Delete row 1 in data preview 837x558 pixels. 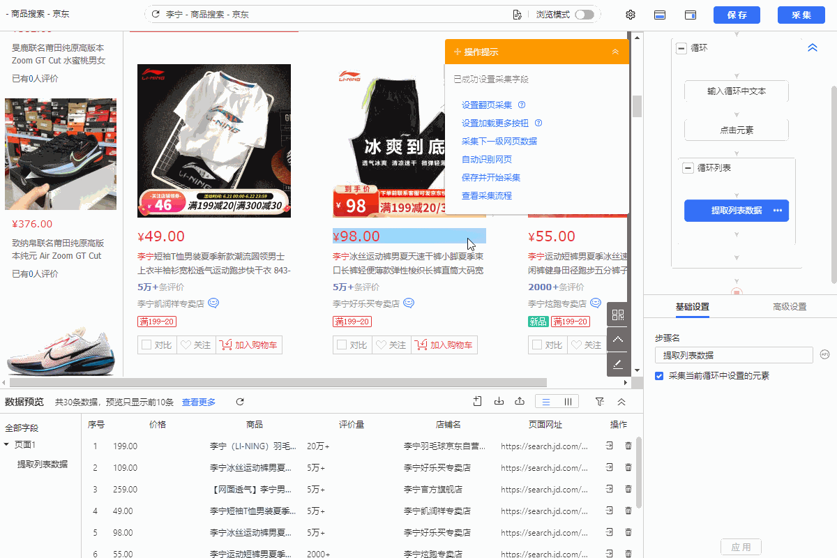pyautogui.click(x=628, y=446)
